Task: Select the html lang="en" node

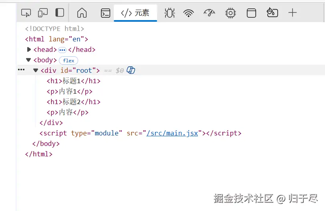Action: pos(57,39)
